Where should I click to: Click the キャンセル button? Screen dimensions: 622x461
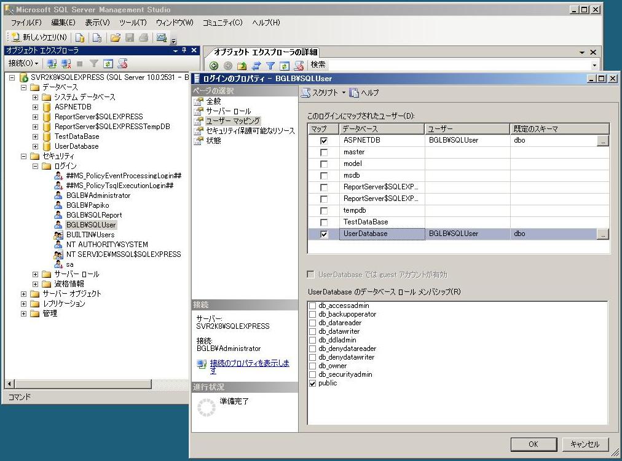(585, 444)
